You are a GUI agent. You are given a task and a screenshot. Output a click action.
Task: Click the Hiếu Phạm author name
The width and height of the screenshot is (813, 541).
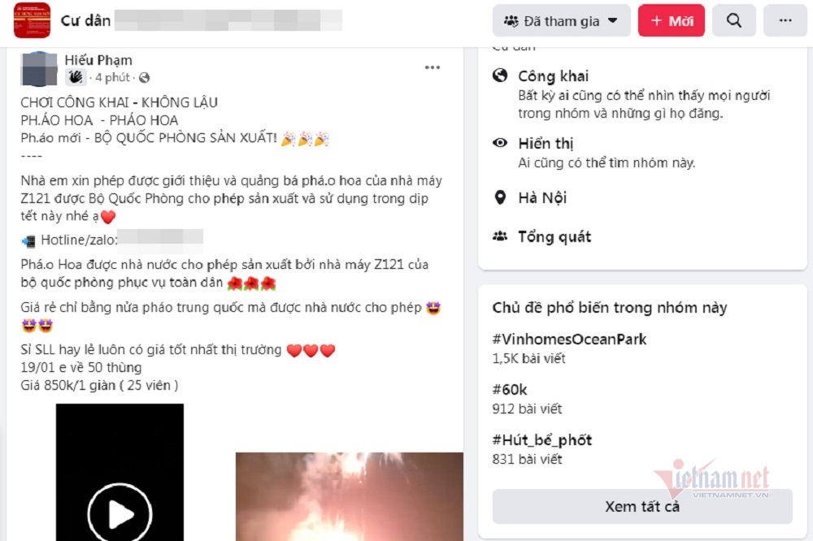(x=98, y=60)
